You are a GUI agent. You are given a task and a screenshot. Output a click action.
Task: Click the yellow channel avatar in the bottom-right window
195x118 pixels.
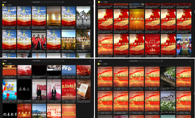click(x=98, y=64)
